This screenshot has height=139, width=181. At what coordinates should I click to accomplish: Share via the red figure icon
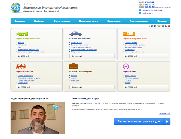pos(149,26)
